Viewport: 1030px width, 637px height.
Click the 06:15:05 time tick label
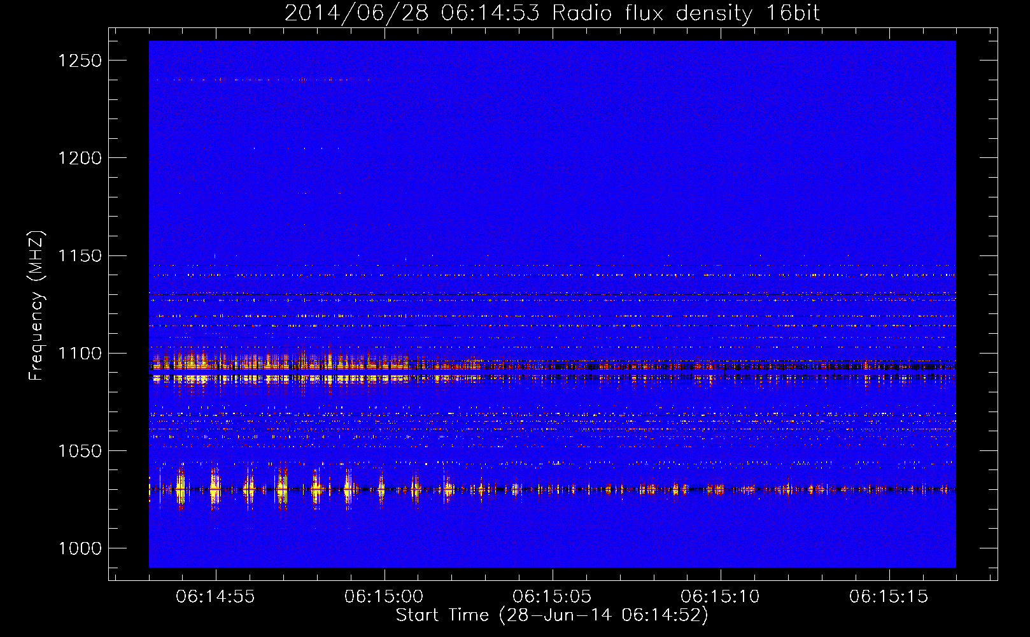(552, 597)
